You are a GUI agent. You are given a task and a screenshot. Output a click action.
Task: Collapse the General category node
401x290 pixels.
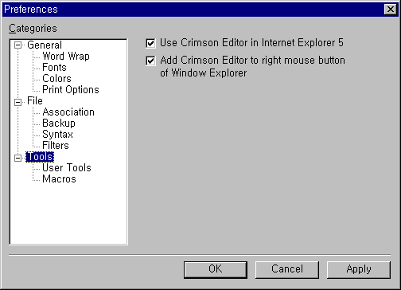[x=18, y=45]
